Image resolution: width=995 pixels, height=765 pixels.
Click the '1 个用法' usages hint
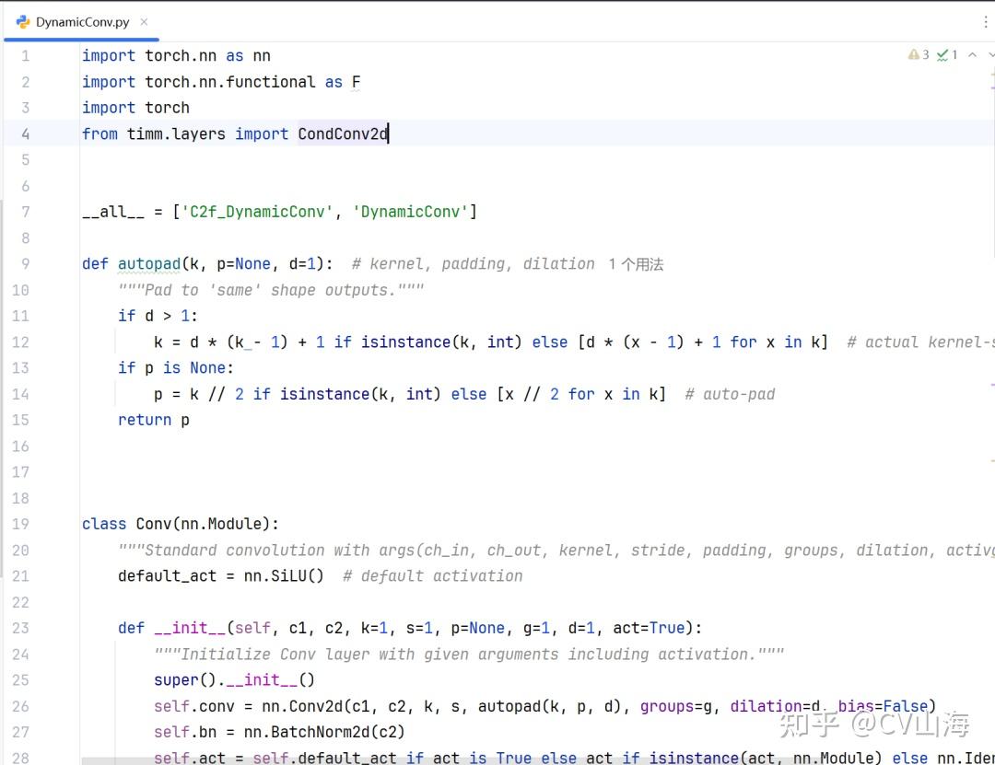pyautogui.click(x=636, y=264)
